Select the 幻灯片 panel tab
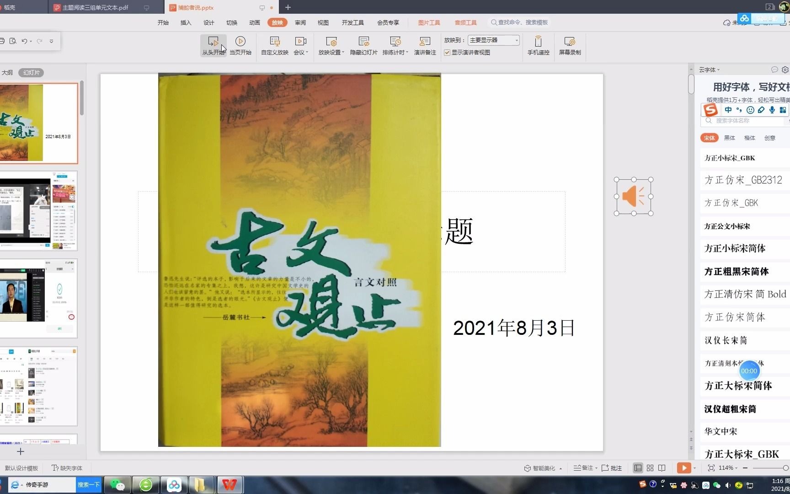This screenshot has height=494, width=790. [x=31, y=73]
